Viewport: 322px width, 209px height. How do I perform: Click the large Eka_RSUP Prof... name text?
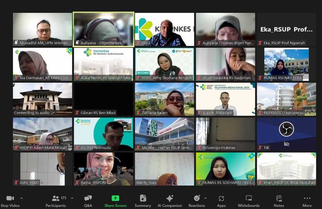tap(286, 29)
